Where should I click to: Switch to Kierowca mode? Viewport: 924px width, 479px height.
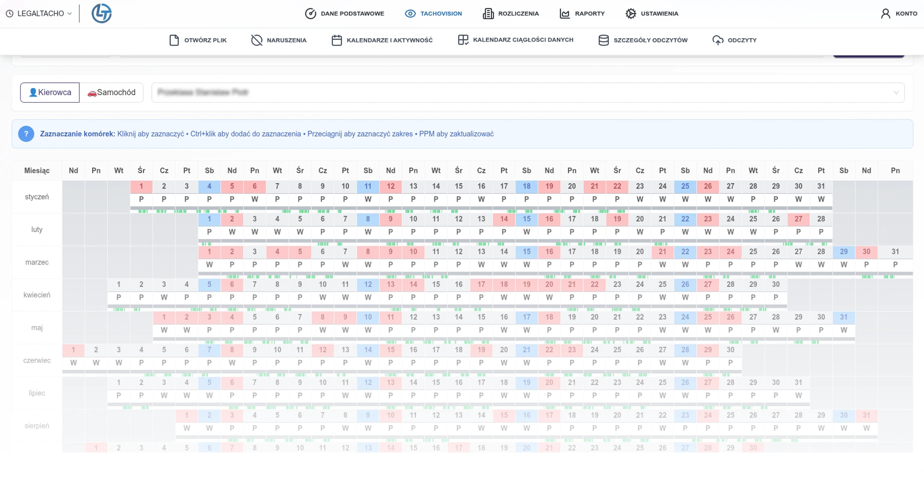50,93
